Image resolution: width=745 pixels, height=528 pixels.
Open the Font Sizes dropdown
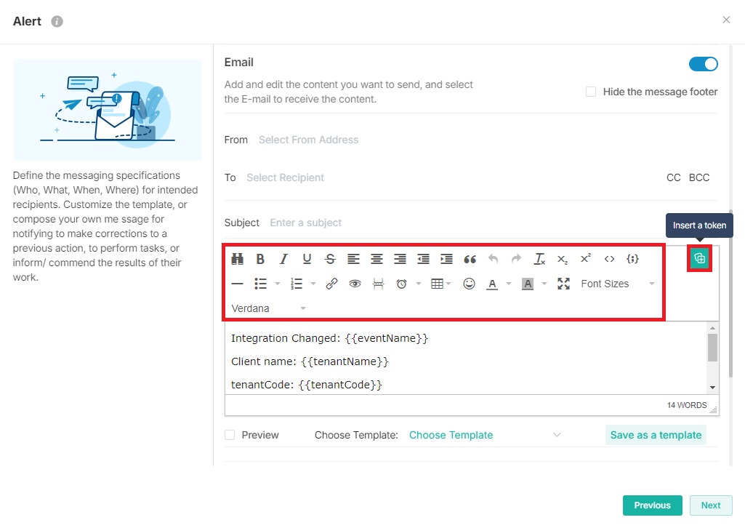pos(617,284)
